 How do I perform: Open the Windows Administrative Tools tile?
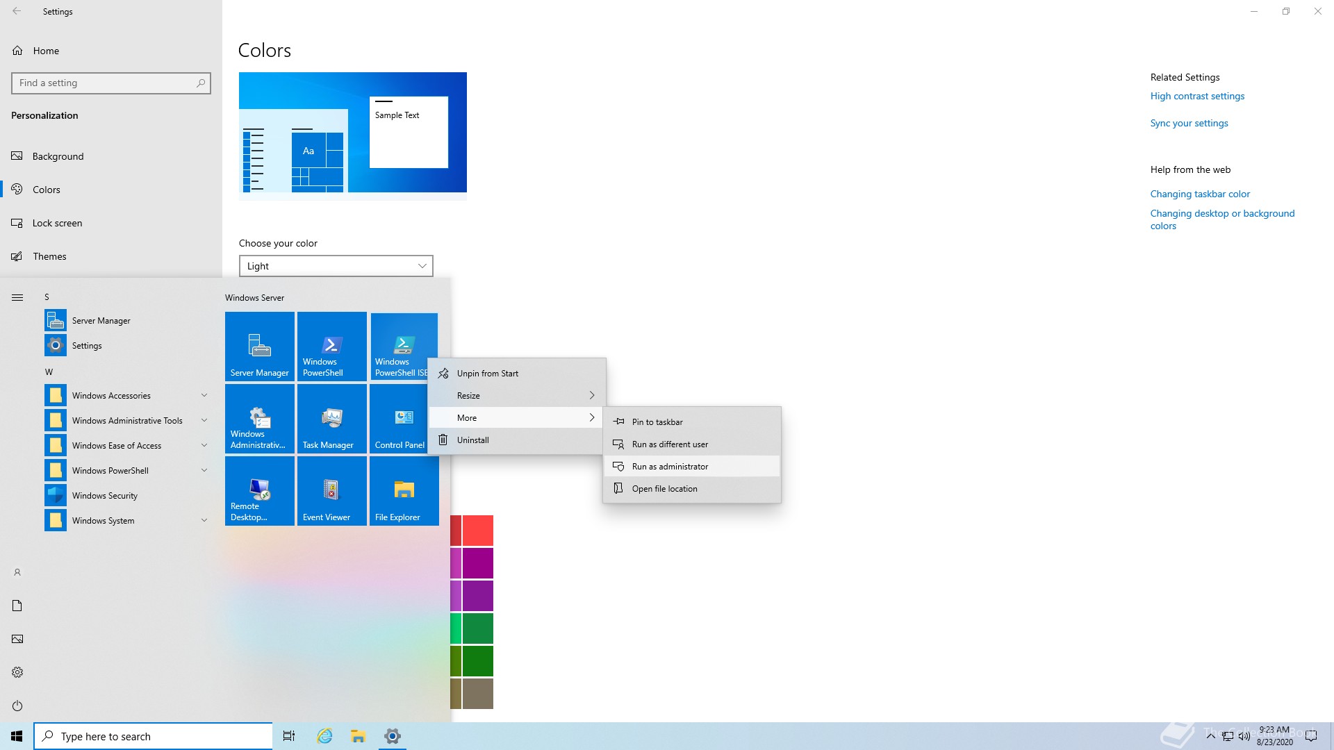click(260, 419)
